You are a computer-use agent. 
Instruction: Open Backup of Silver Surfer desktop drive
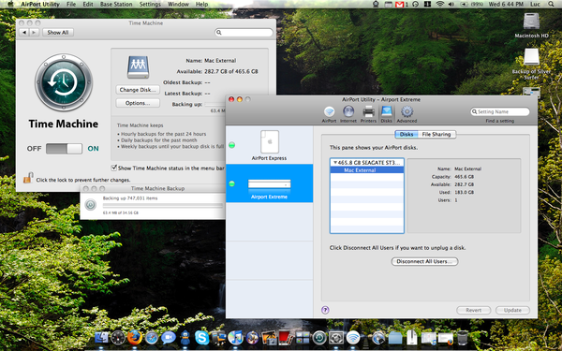(531, 64)
